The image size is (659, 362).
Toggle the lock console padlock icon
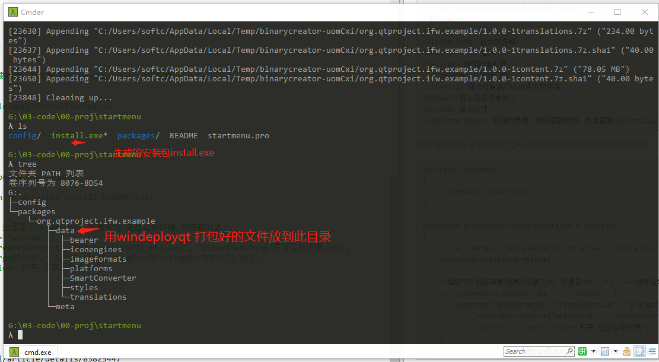[x=626, y=351]
